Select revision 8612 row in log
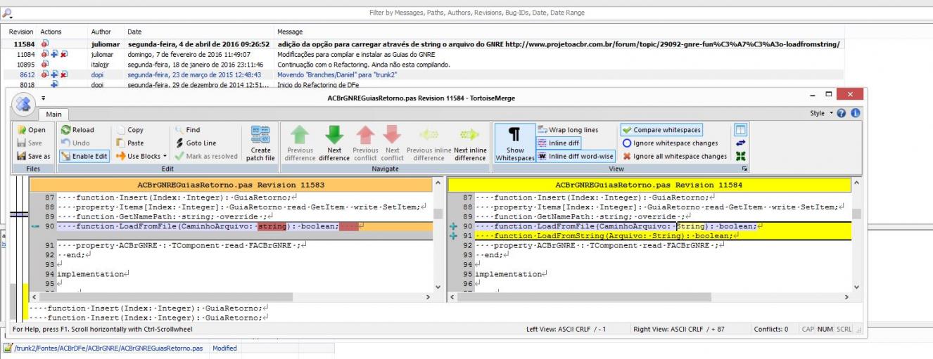The width and height of the screenshot is (933, 359). (x=467, y=74)
